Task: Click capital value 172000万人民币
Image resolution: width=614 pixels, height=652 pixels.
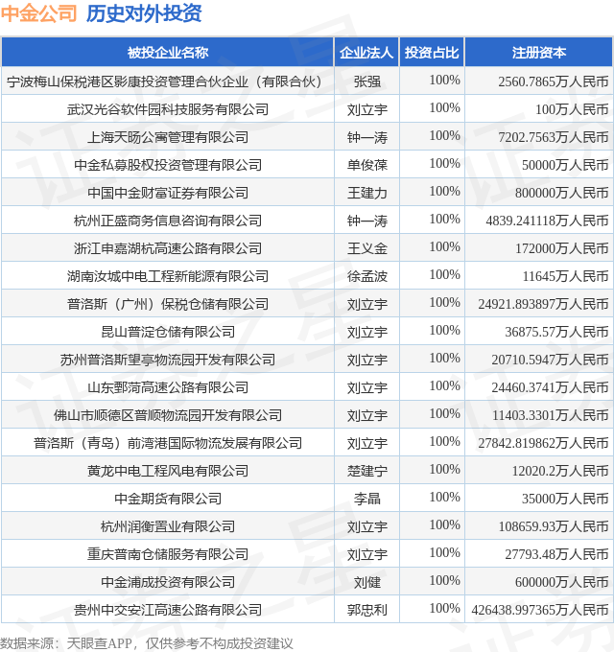Action: point(562,248)
